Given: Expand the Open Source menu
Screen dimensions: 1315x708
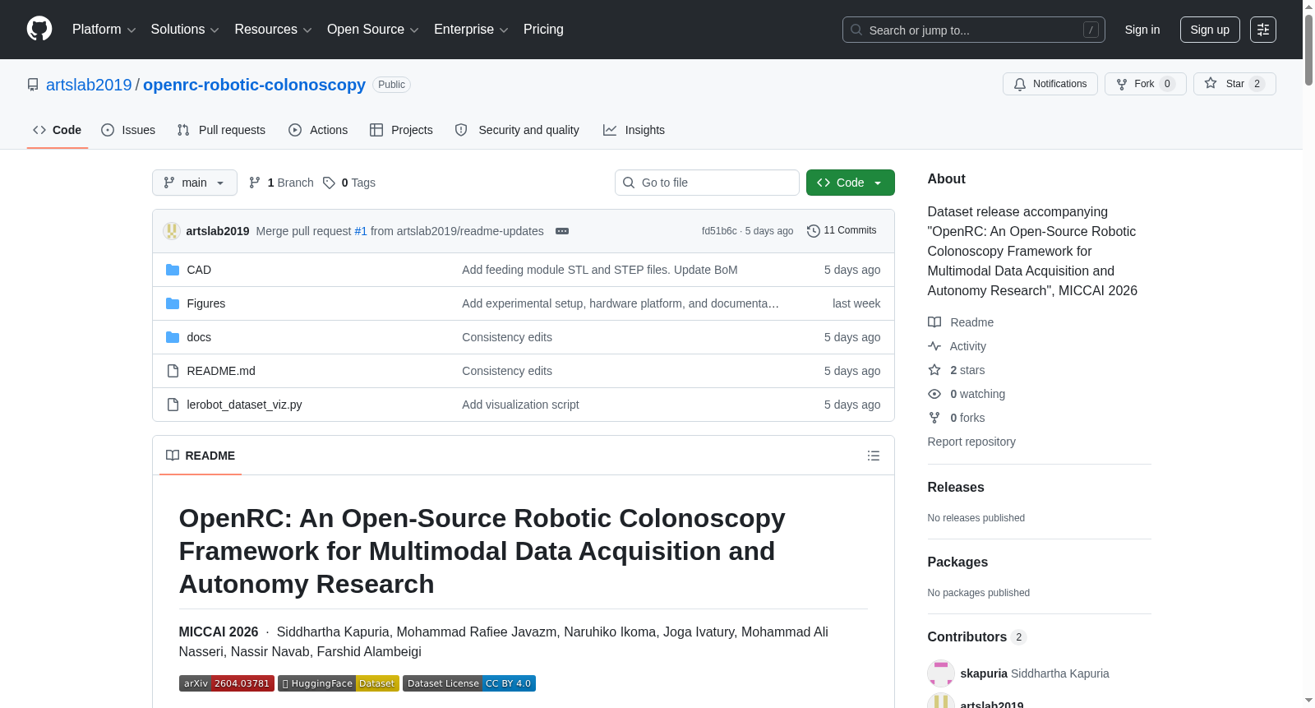Looking at the screenshot, I should pyautogui.click(x=373, y=30).
